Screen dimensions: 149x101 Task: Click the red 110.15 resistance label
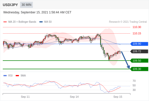pyautogui.click(x=137, y=33)
